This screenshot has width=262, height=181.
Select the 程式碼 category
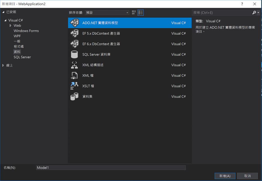(19, 47)
